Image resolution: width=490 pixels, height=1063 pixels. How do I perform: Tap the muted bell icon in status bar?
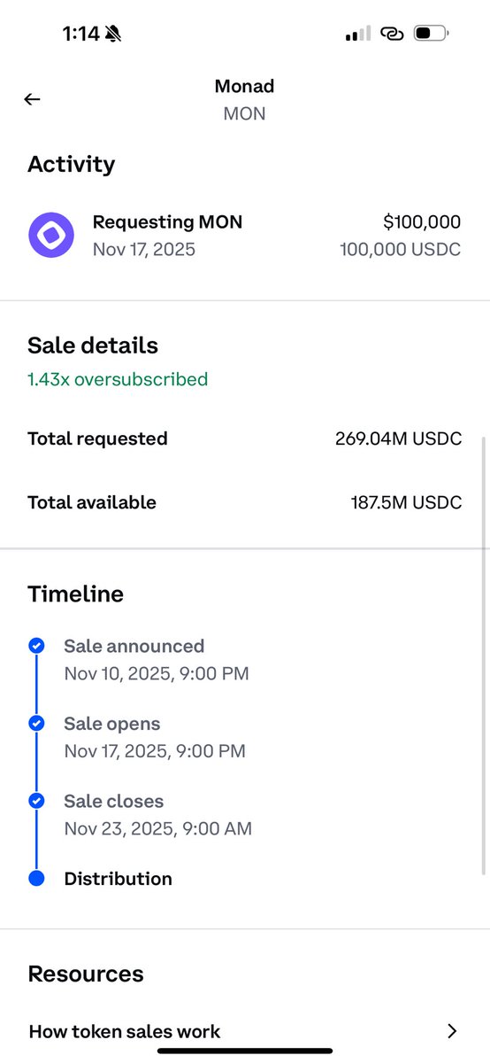pos(113,34)
